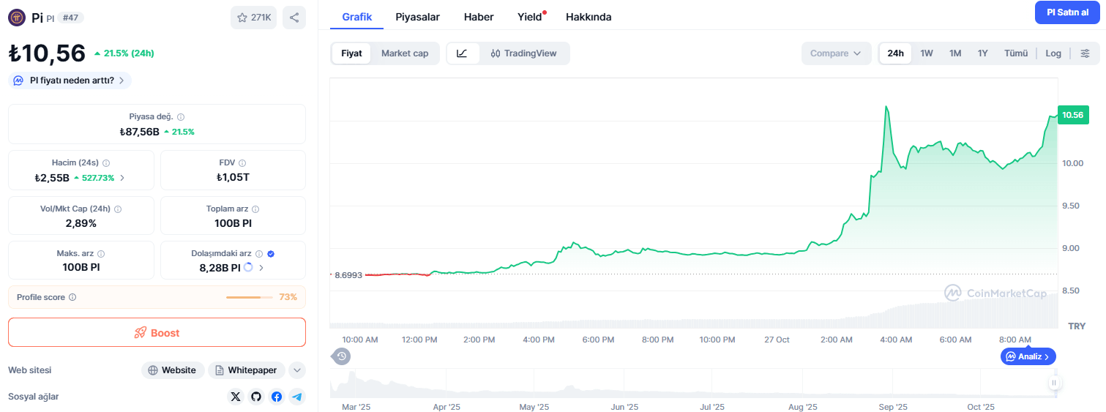Select Fiyat chart mode
The width and height of the screenshot is (1106, 412).
351,53
